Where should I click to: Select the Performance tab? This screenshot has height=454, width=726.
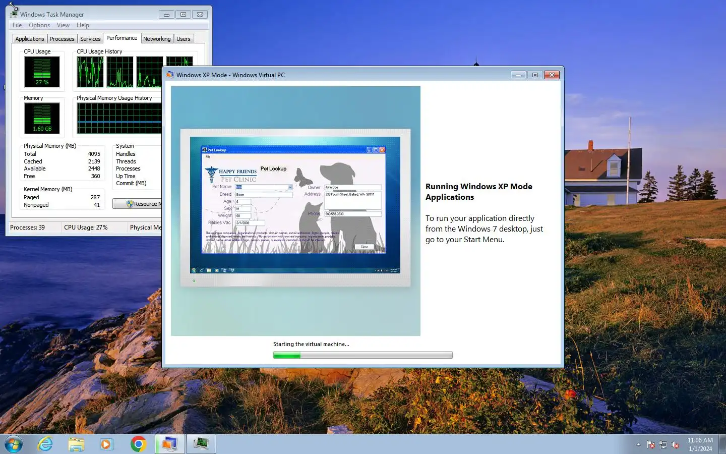pos(122,38)
